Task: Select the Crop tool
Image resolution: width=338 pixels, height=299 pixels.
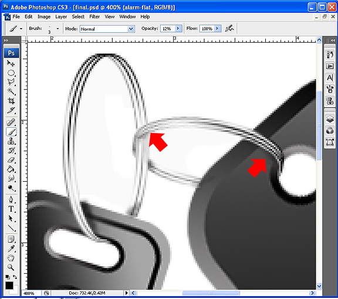Action: click(11, 101)
